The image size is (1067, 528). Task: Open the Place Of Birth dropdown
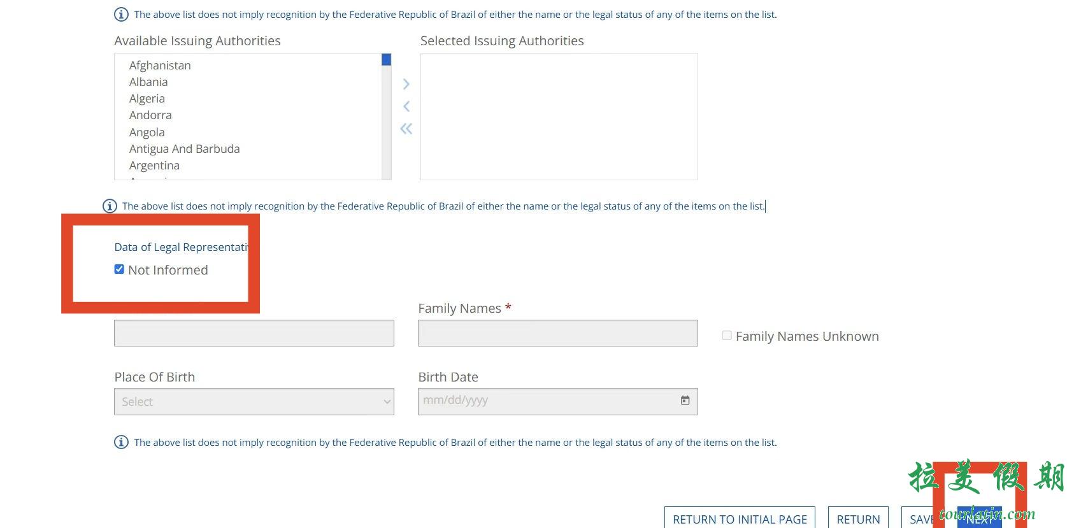(254, 402)
